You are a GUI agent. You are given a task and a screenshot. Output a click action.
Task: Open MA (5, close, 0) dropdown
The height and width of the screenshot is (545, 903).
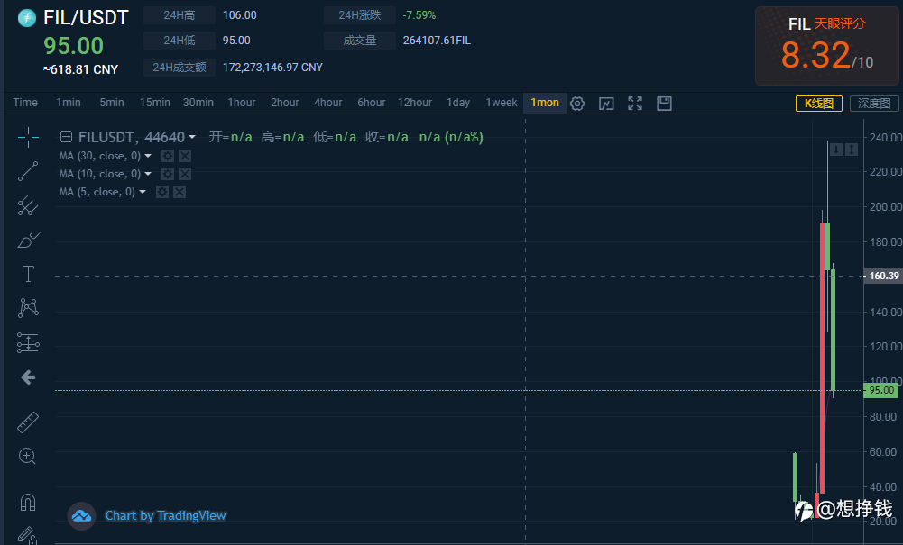143,192
